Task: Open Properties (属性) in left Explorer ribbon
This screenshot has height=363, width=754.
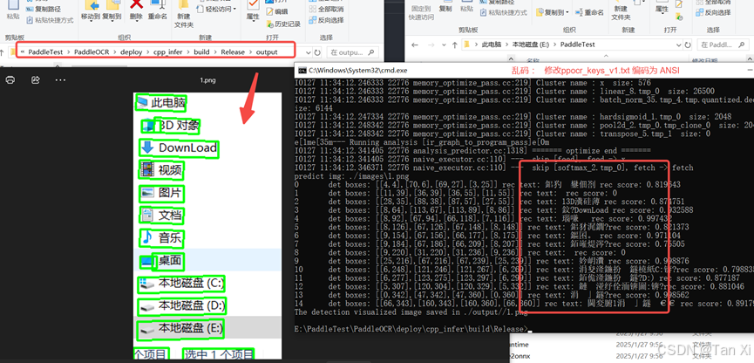Action: tap(253, 10)
